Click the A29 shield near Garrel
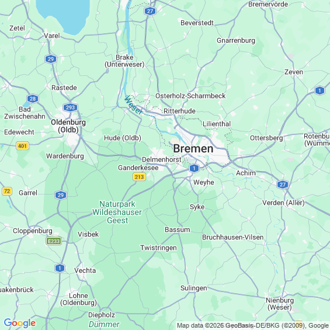 pyautogui.click(x=61, y=195)
